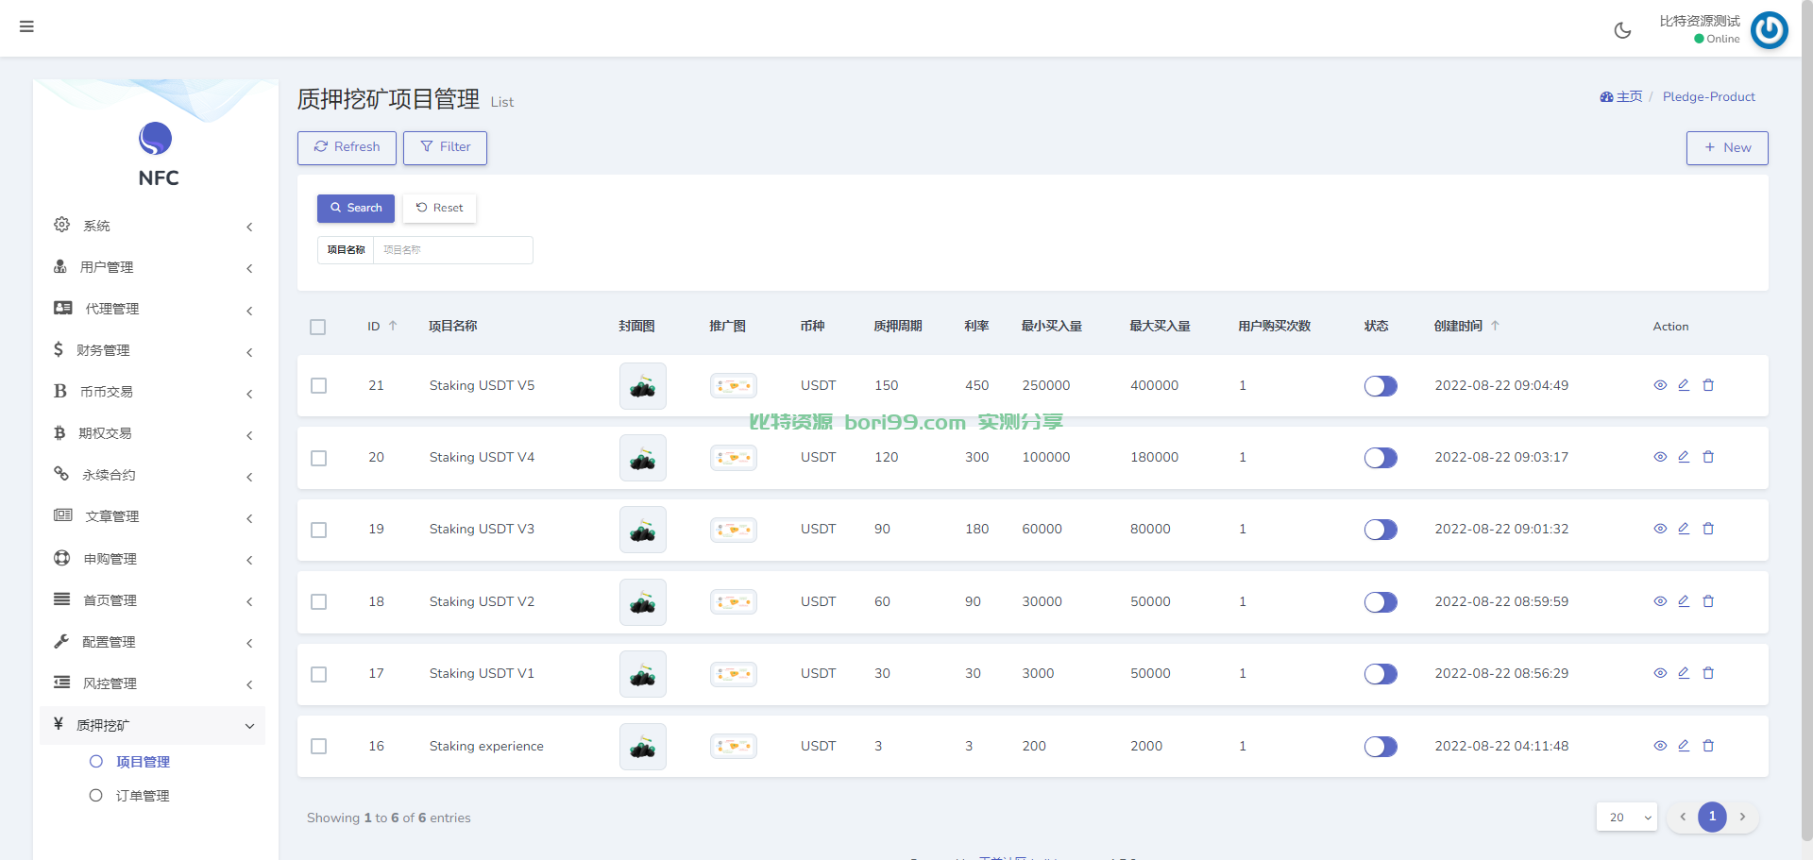The image size is (1813, 860).
Task: Check the row for ID 19
Action: (319, 530)
